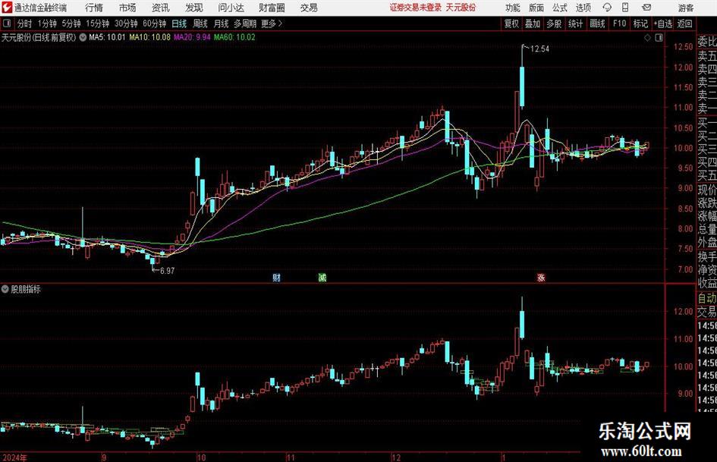
Task: Switch to the 5分钟 period tab
Action: click(71, 24)
